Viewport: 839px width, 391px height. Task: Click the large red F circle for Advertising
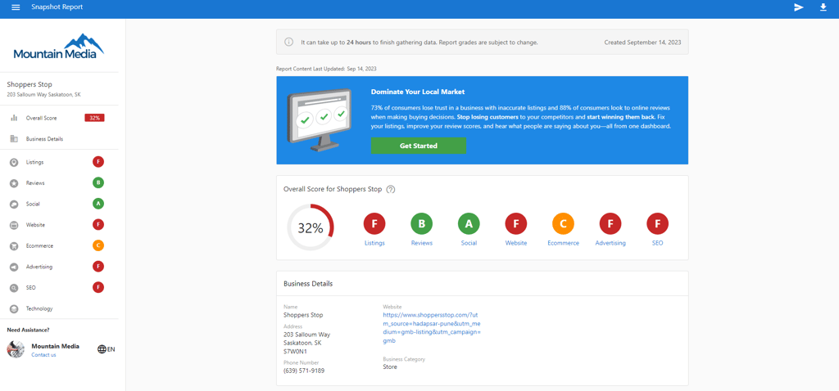[610, 224]
